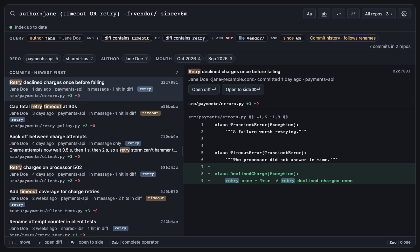The height and width of the screenshot is (252, 420).
Task: Click the timeout tag on commit 5f5b870
Action: [156, 198]
